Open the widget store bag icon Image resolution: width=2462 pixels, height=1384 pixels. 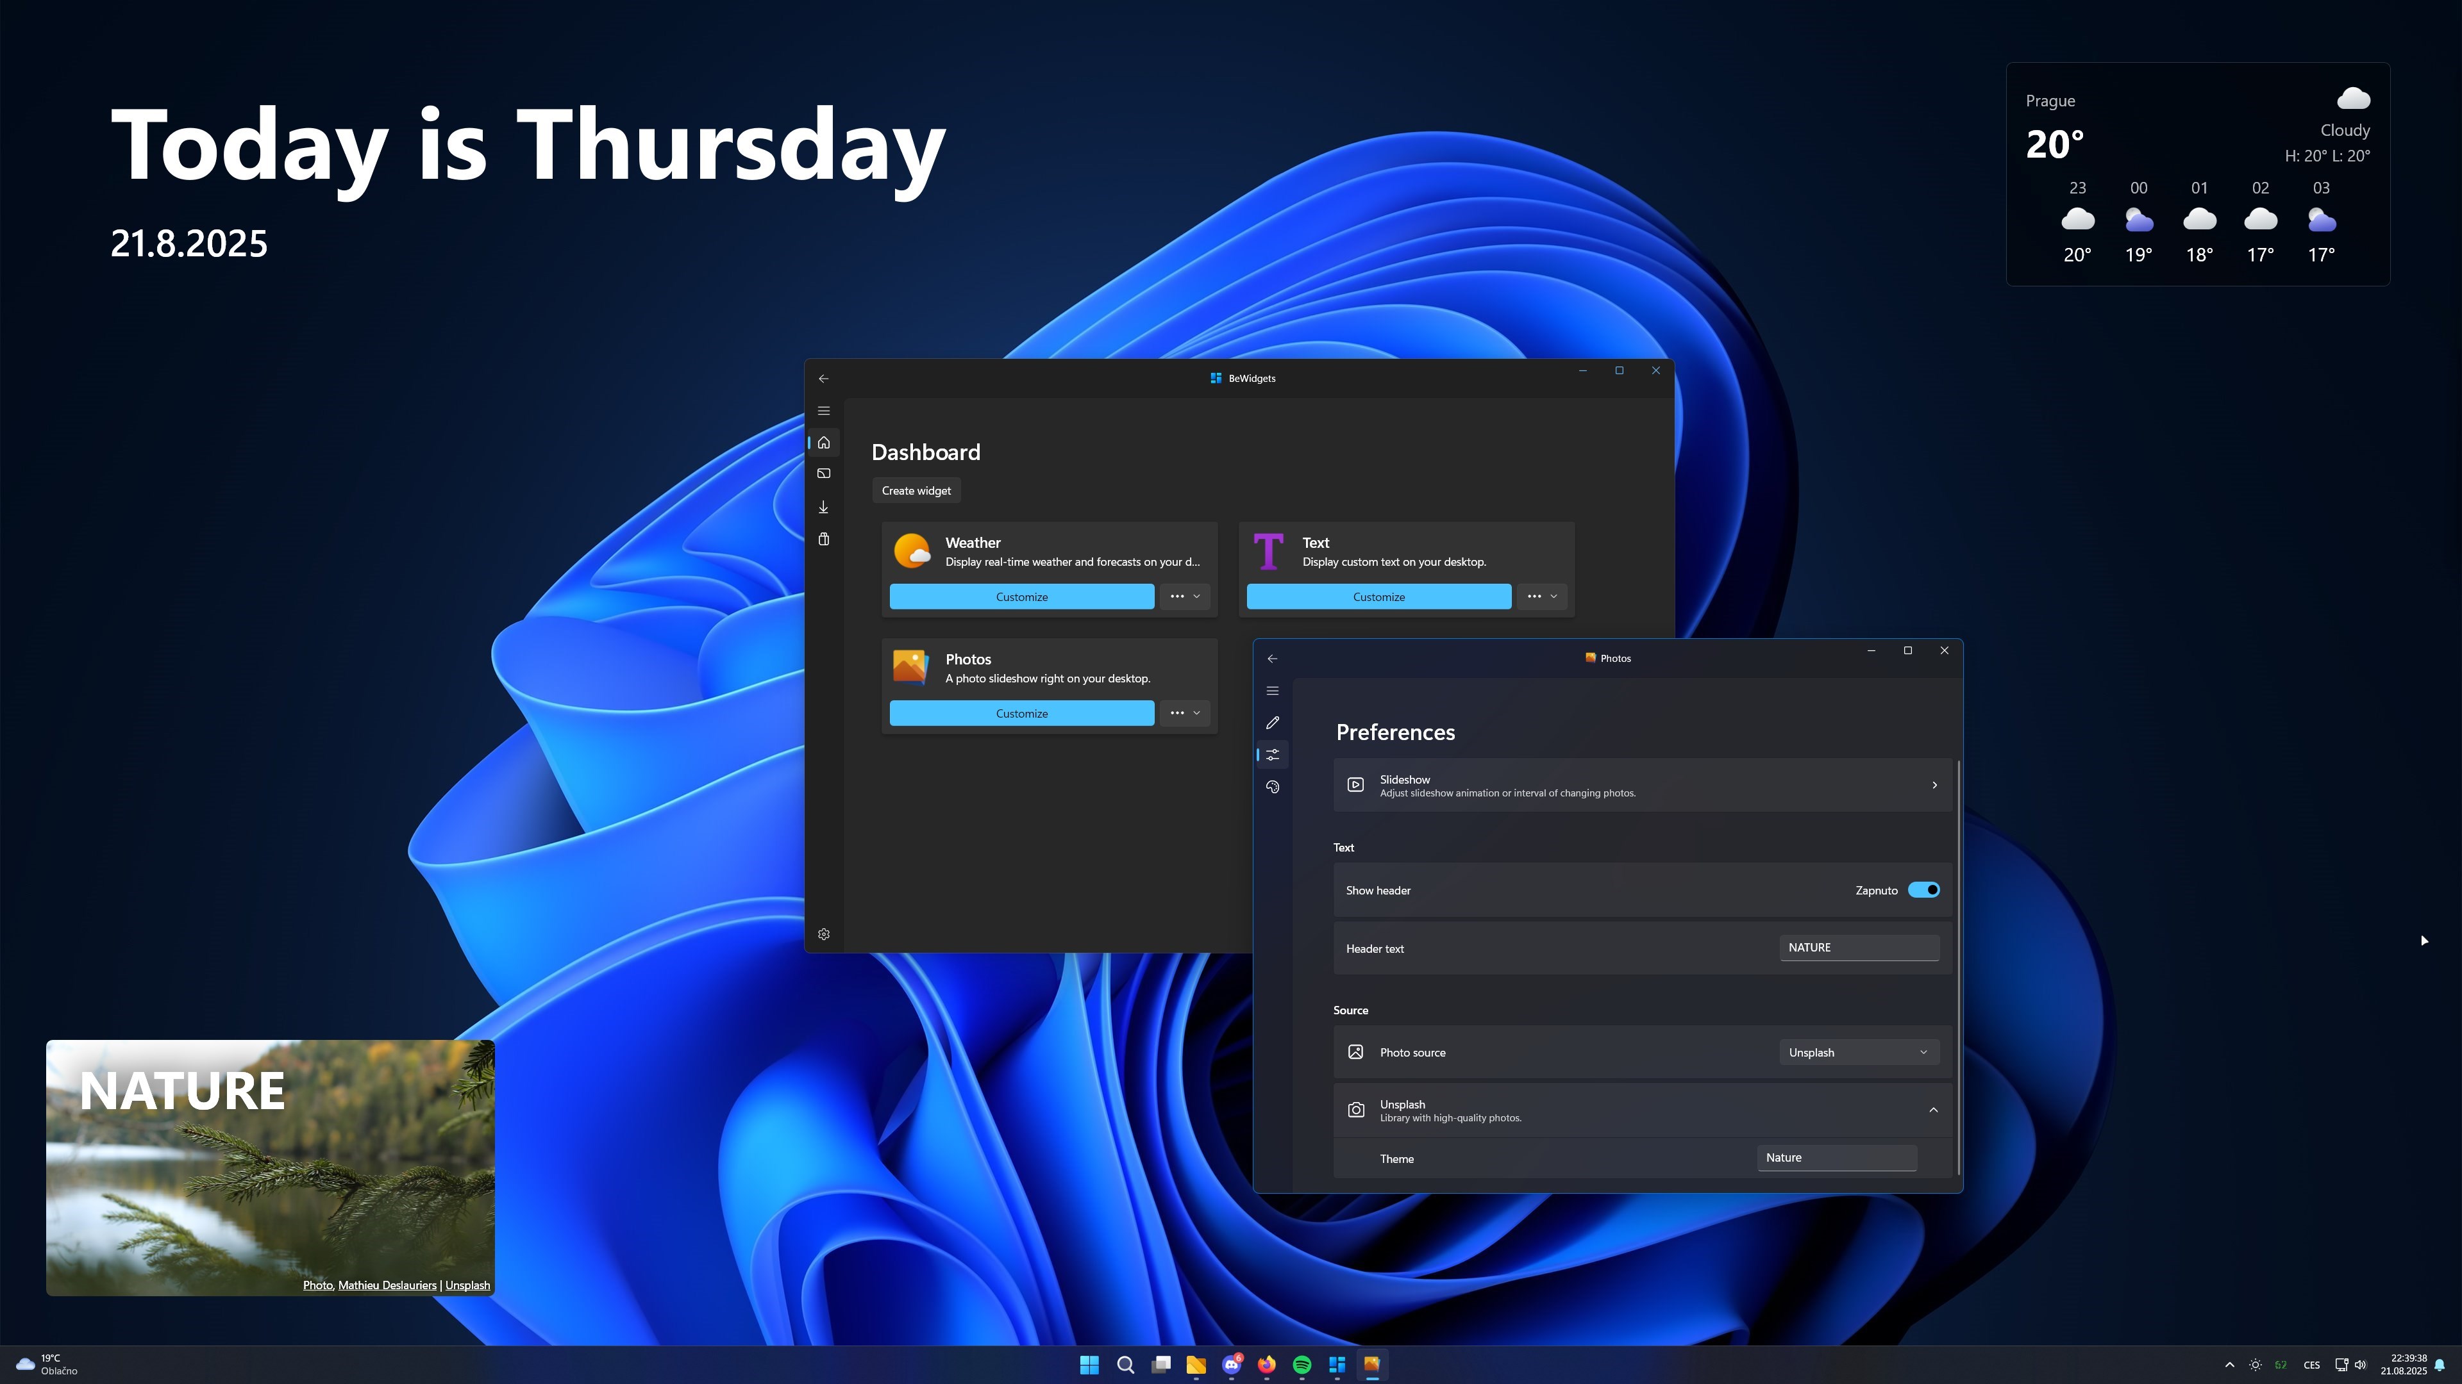coord(824,539)
